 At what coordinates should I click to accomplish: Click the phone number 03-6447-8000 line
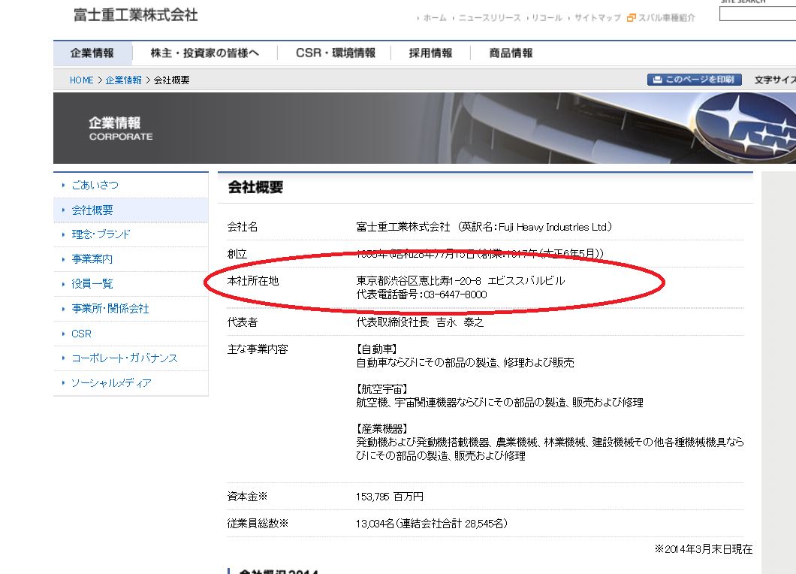[x=421, y=295]
